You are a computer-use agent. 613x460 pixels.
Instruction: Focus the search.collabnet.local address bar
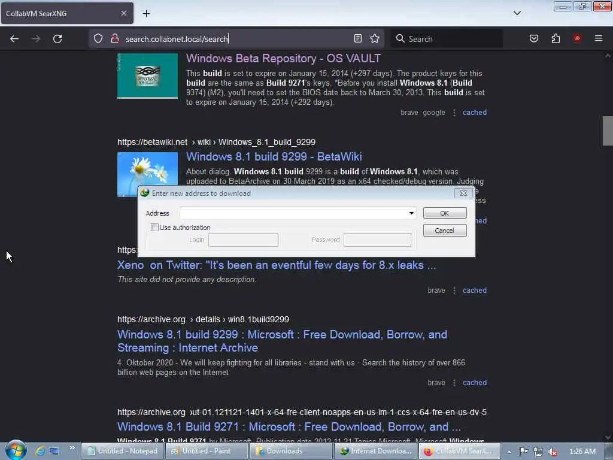[x=236, y=39]
